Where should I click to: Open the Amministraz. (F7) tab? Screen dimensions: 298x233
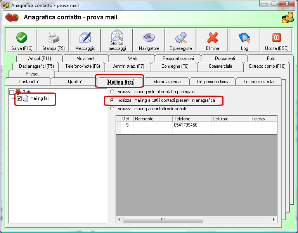coord(129,66)
